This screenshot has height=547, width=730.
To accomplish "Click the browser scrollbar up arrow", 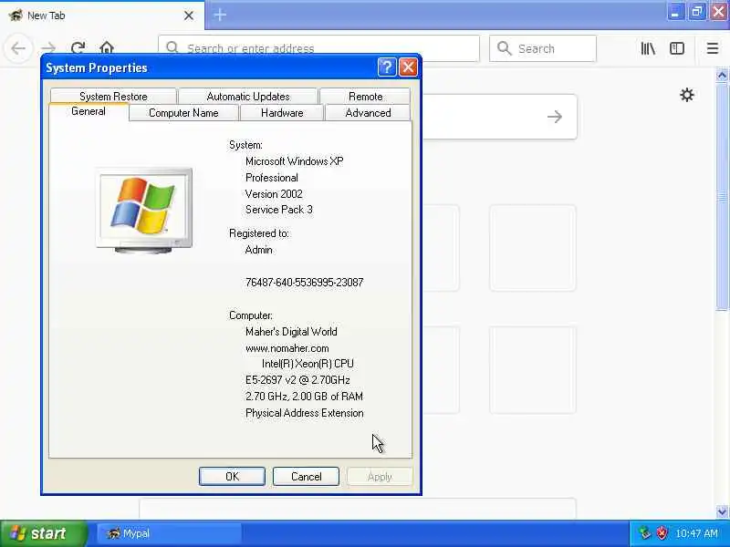I will [722, 75].
